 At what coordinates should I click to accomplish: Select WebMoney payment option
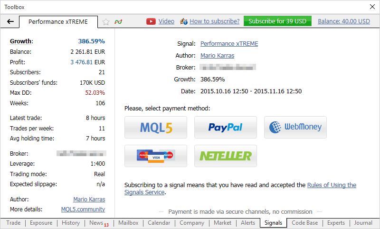point(295,127)
